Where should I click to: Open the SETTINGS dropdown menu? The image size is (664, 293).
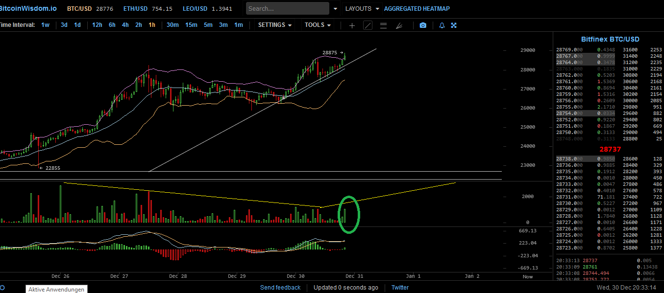tap(275, 25)
